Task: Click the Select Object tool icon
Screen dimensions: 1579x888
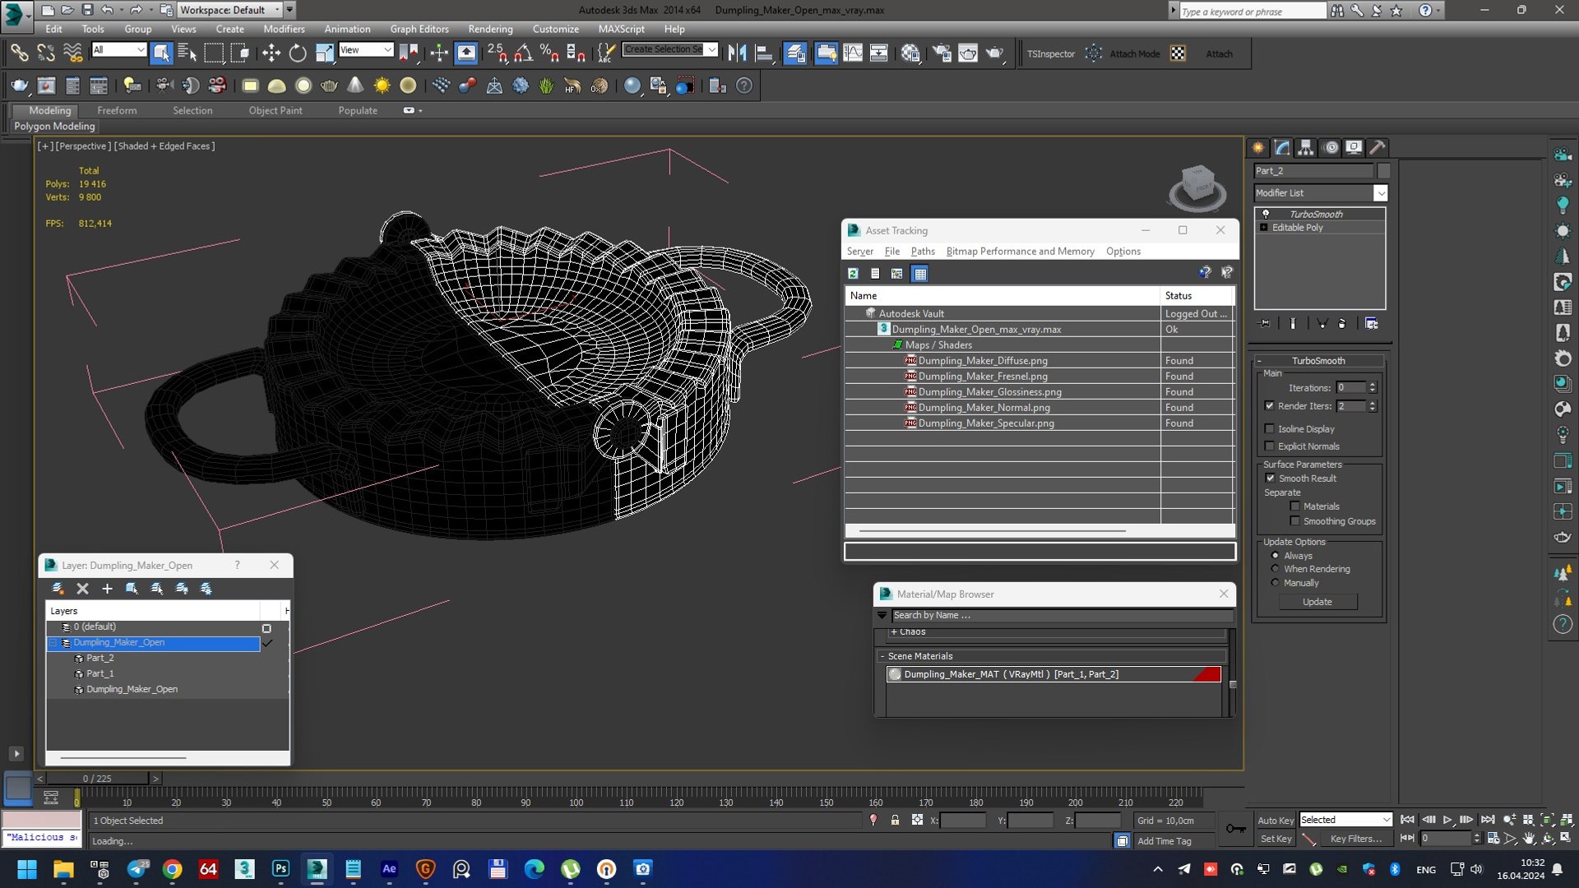Action: pyautogui.click(x=161, y=53)
